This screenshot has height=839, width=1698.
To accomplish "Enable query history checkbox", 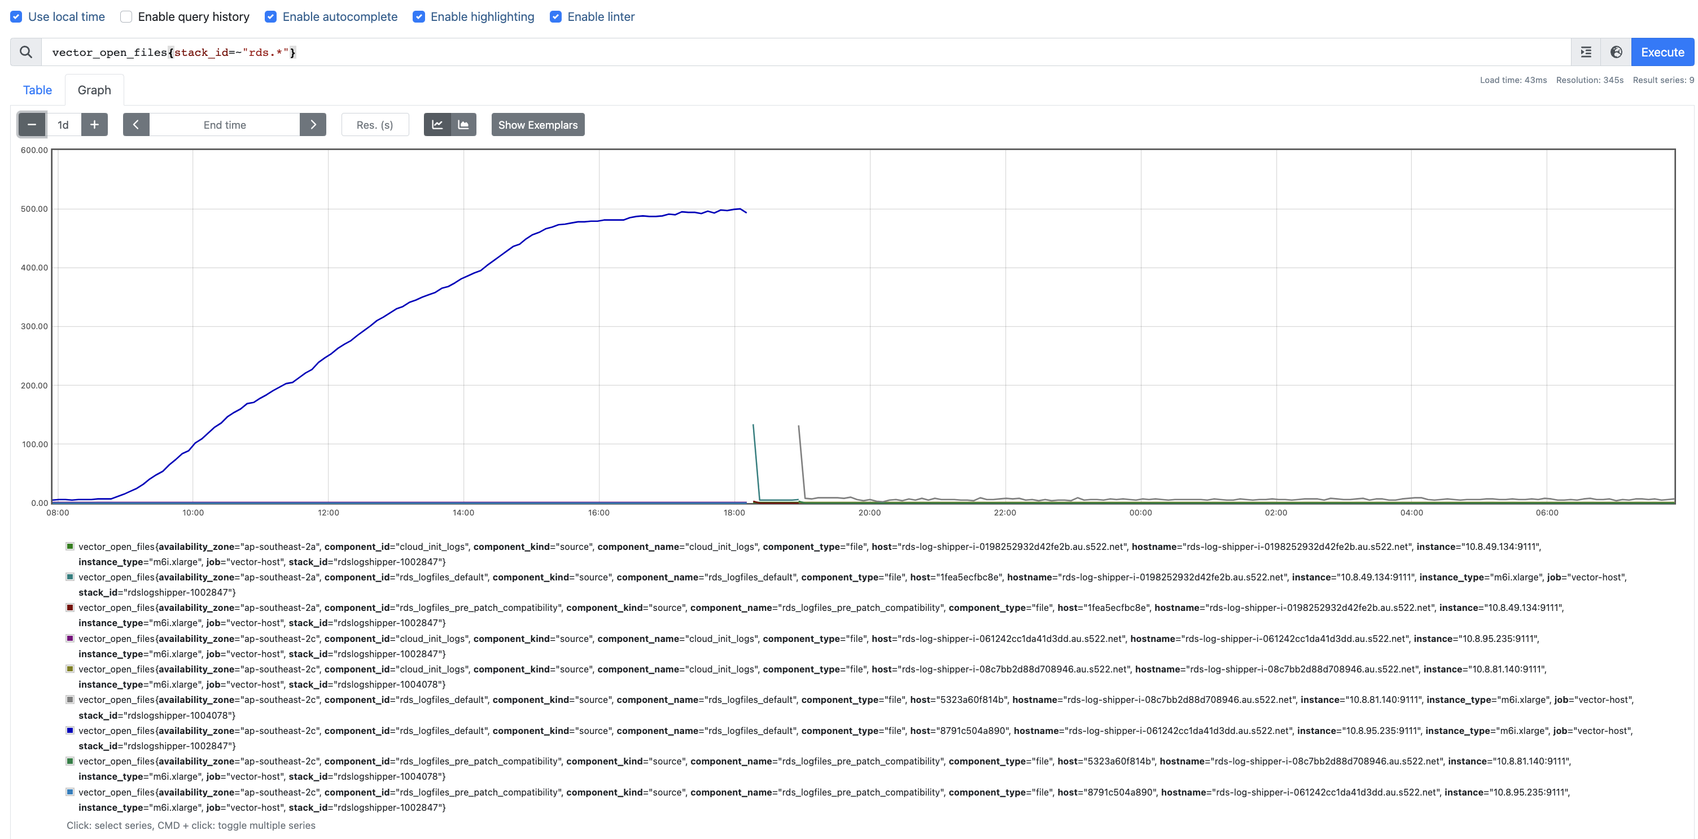I will click(x=126, y=16).
